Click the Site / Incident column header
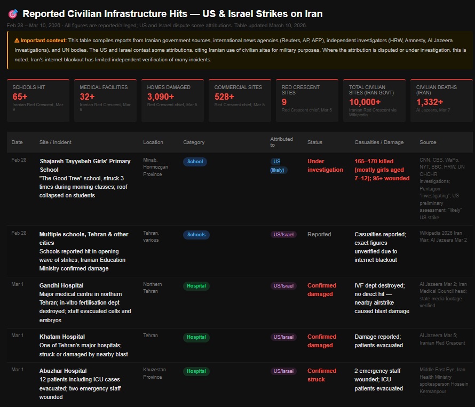This screenshot has width=475, height=407. 56,142
